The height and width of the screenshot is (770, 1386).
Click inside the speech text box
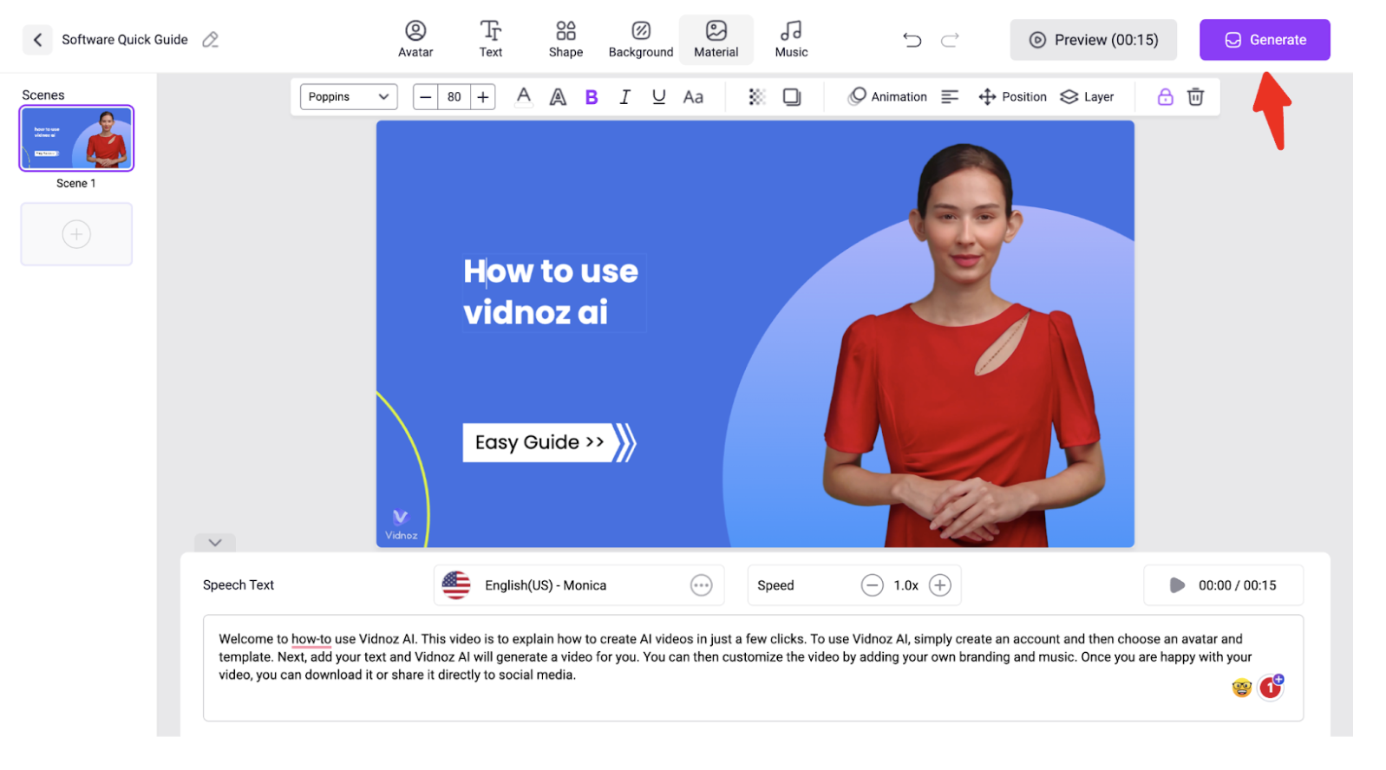(753, 668)
